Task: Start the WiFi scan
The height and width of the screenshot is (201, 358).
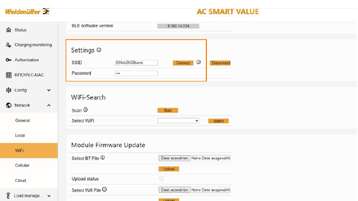Action: pos(168,110)
